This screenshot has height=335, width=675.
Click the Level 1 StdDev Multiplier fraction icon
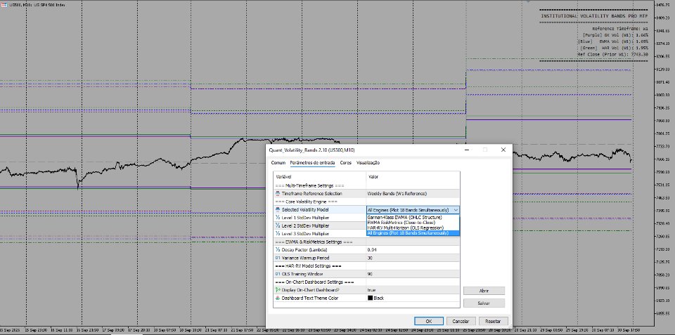click(x=278, y=218)
